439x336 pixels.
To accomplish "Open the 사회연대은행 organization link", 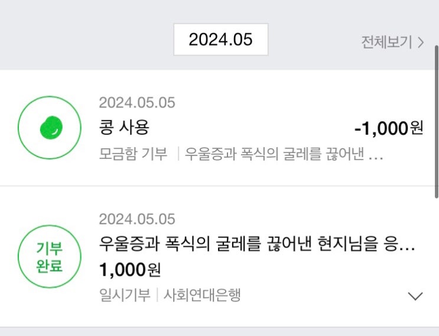I will pos(201,295).
